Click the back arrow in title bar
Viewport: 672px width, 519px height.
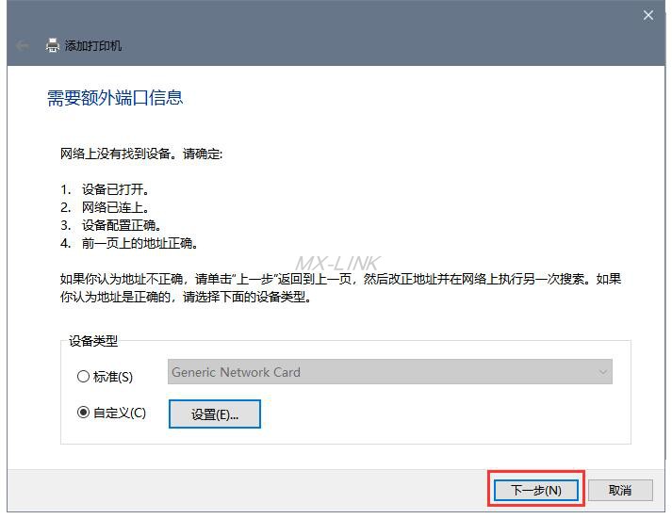pos(23,45)
